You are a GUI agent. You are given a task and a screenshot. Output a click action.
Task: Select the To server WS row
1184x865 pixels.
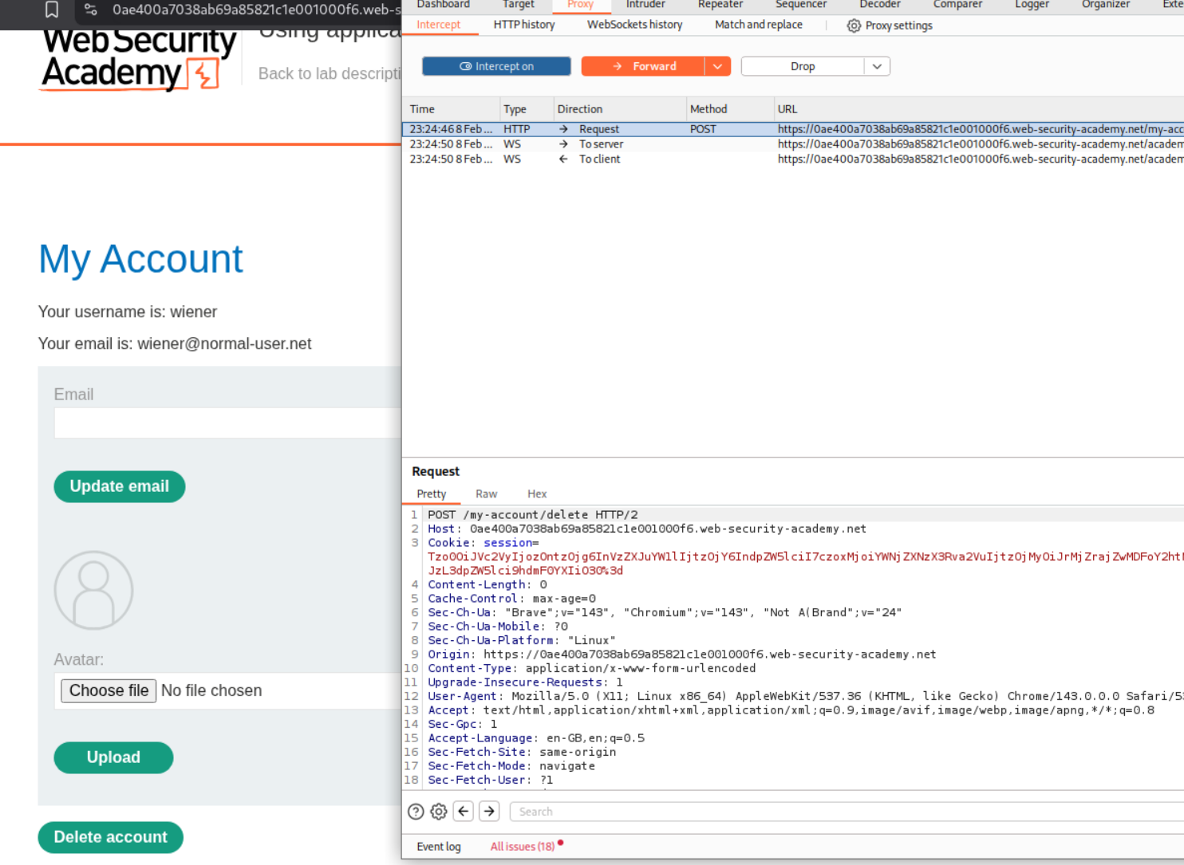(601, 144)
